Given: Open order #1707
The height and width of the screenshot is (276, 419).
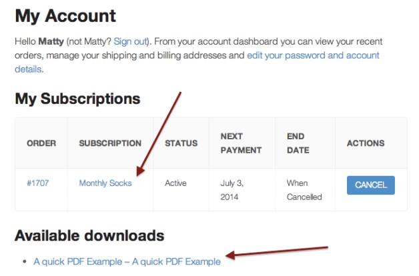Looking at the screenshot, I should pyautogui.click(x=37, y=183).
